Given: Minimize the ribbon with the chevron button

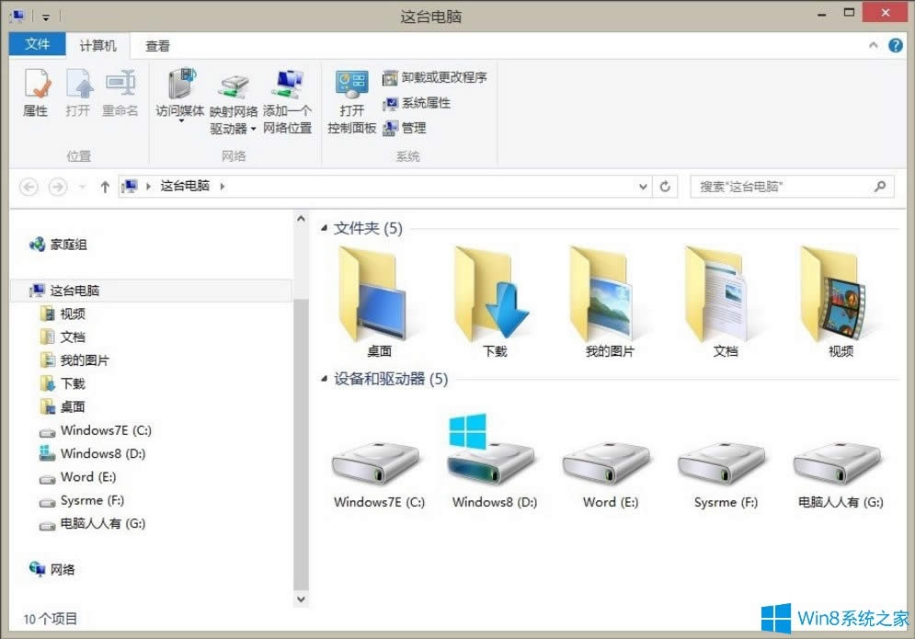Looking at the screenshot, I should tap(874, 44).
